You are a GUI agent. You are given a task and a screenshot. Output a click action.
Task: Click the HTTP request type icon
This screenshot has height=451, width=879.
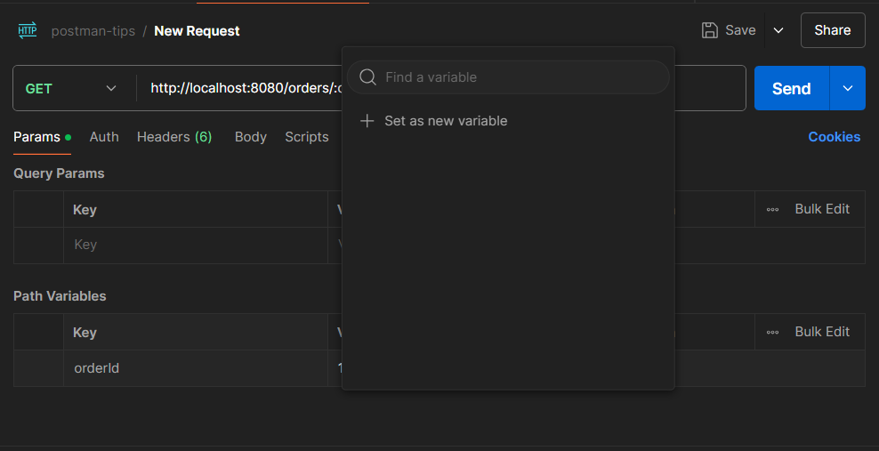[28, 30]
